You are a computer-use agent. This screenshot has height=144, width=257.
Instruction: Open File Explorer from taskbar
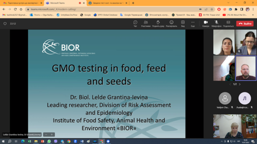(x=36, y=141)
